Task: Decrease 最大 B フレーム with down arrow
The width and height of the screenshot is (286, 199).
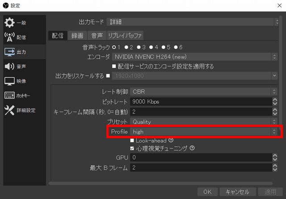Action: (x=275, y=169)
